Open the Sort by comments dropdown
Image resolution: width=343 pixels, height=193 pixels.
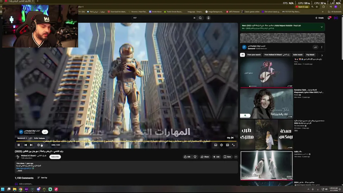coord(42,178)
